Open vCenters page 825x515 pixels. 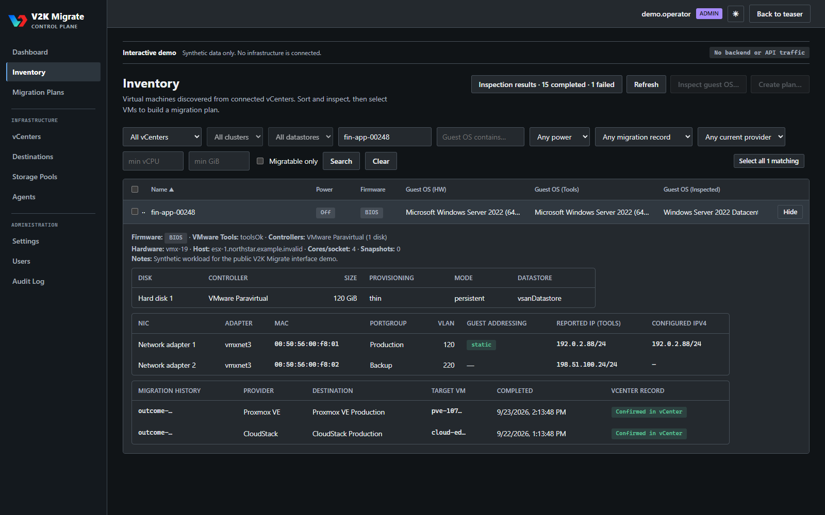53,136
